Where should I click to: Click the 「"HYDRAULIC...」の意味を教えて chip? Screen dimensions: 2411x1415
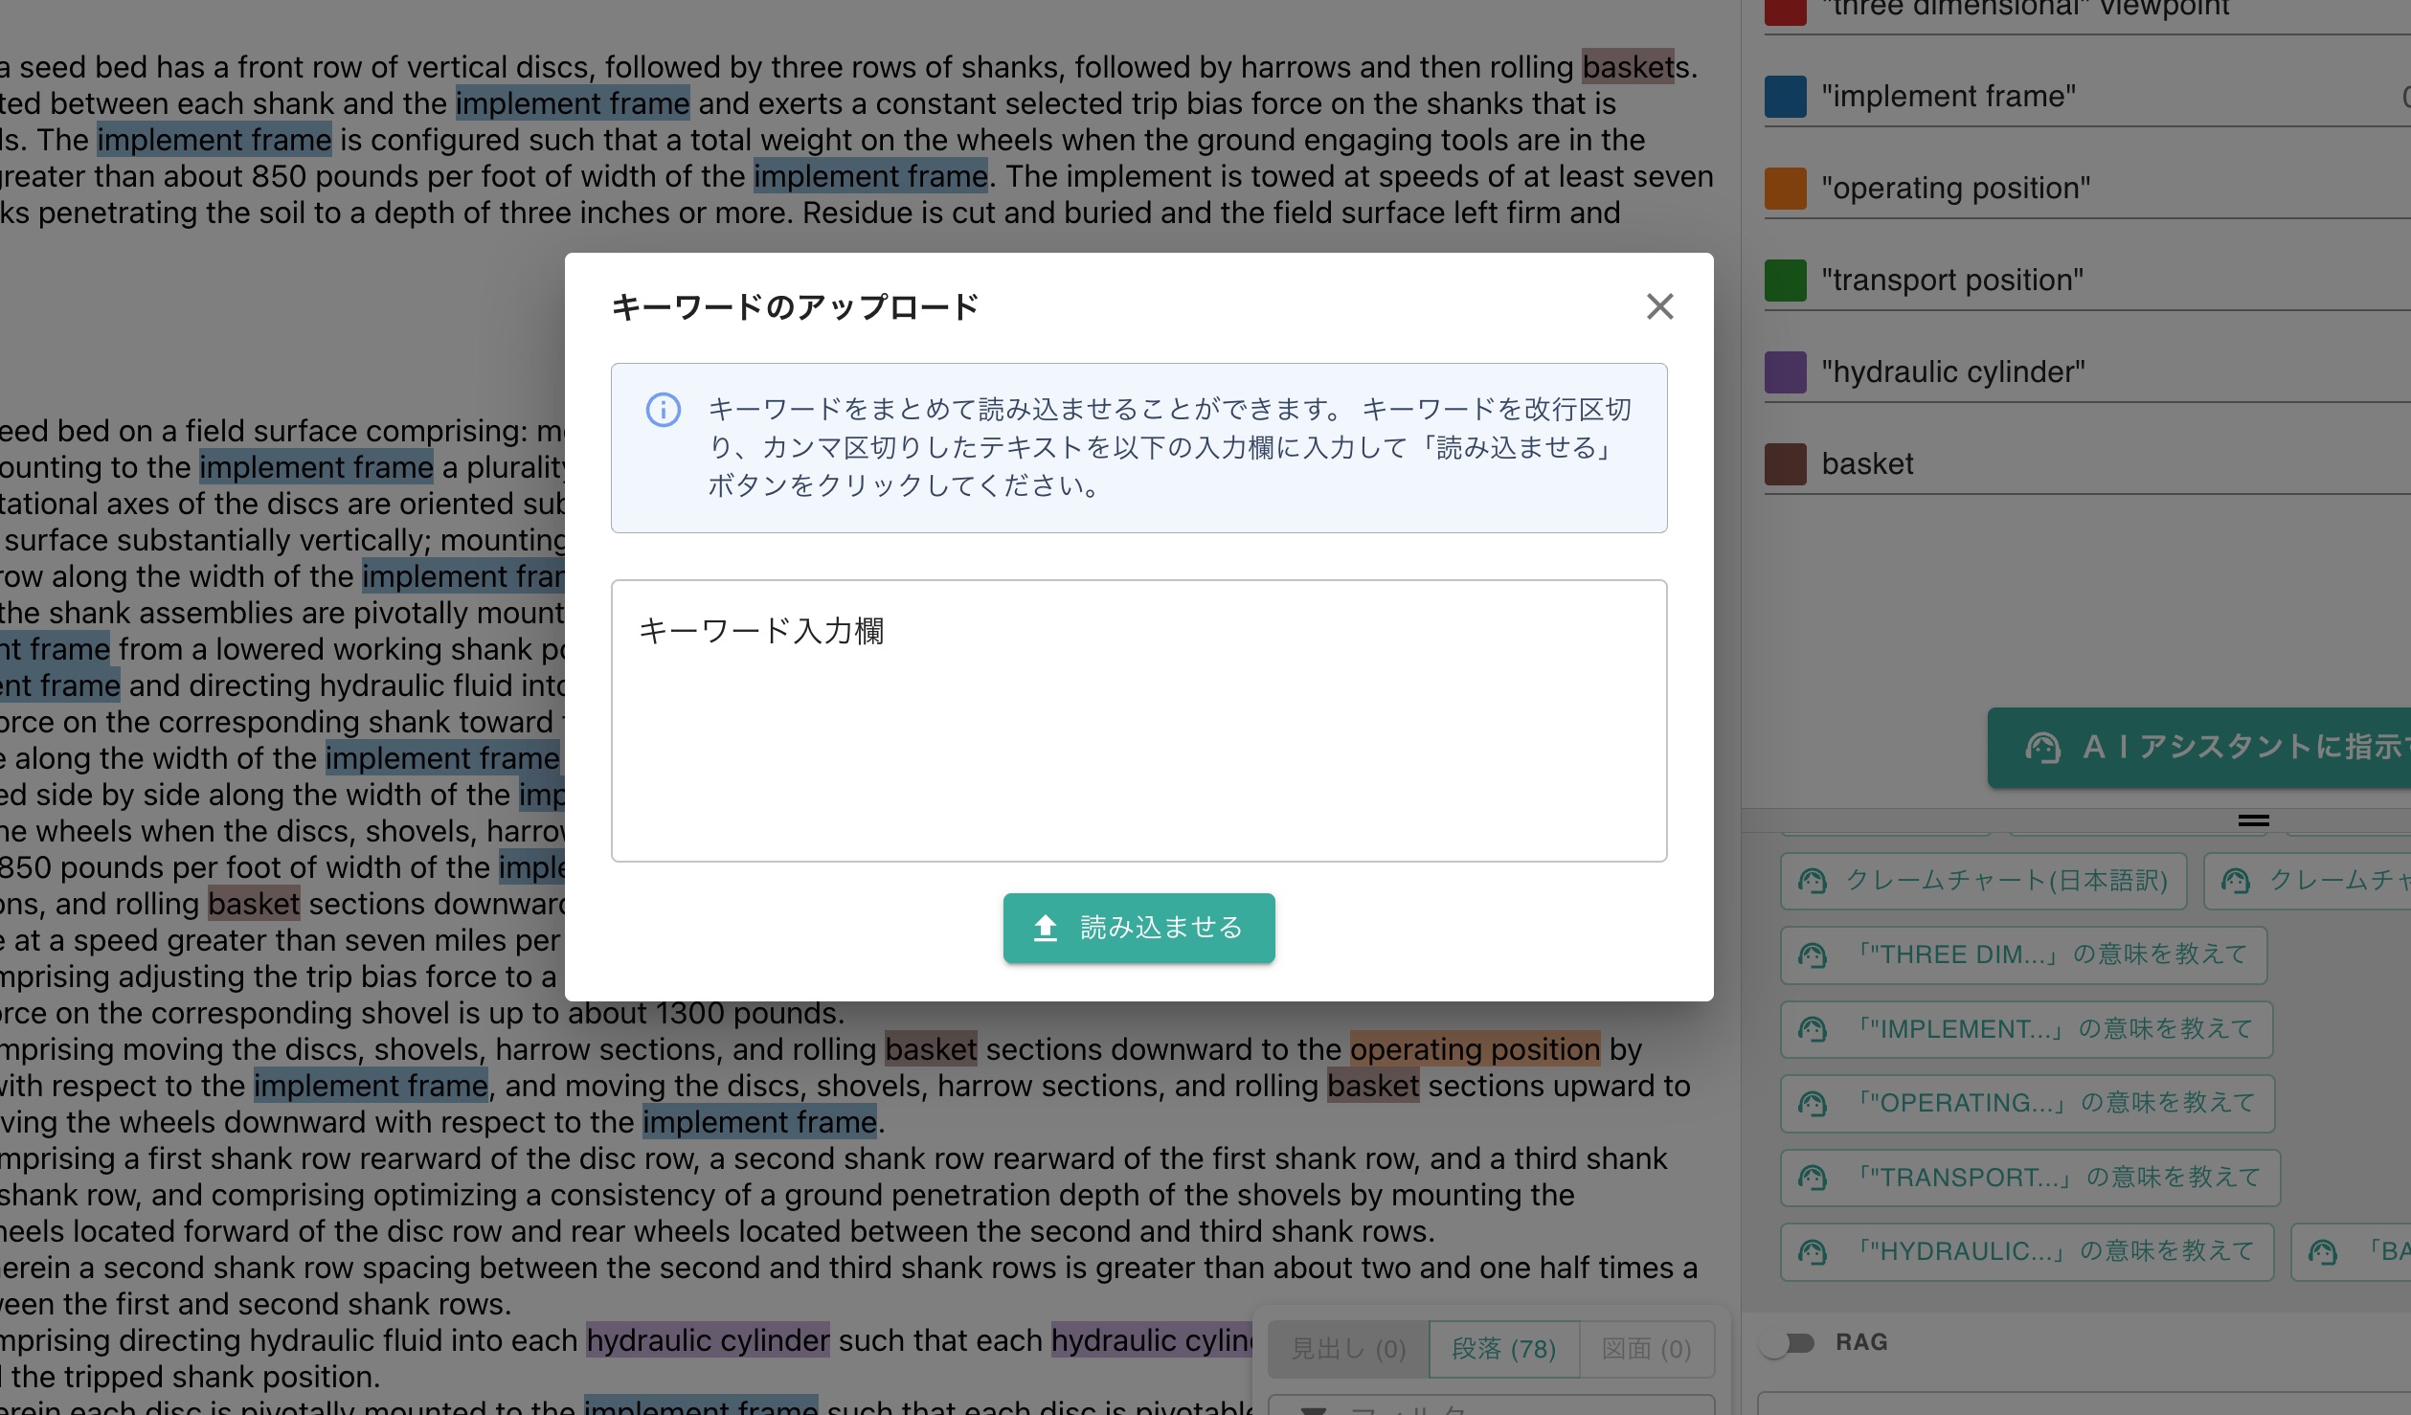coord(2027,1252)
